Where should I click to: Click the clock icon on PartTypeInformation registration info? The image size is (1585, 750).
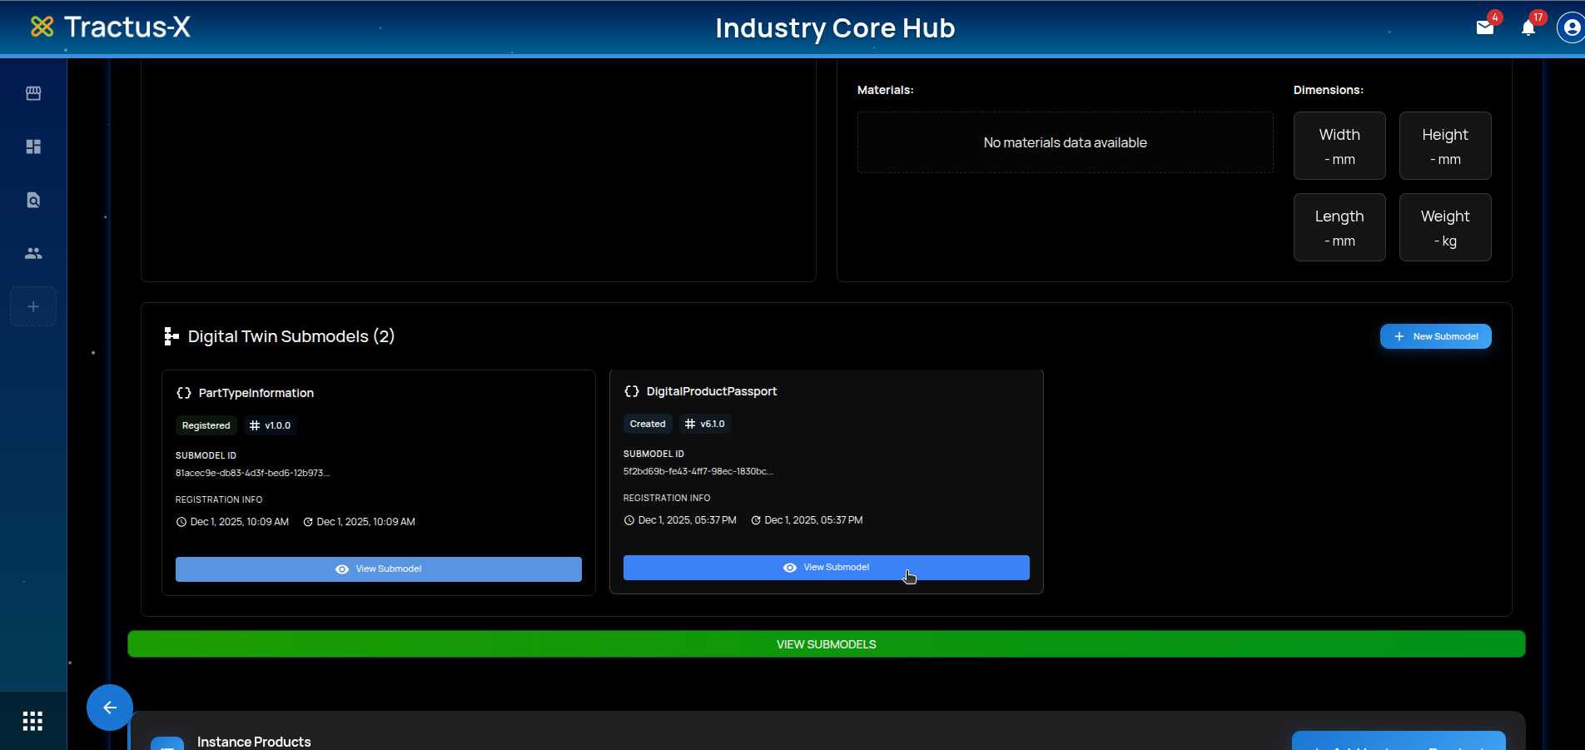tap(181, 522)
